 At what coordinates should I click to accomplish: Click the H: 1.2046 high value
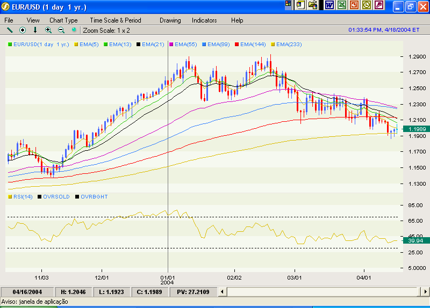[x=73, y=292]
